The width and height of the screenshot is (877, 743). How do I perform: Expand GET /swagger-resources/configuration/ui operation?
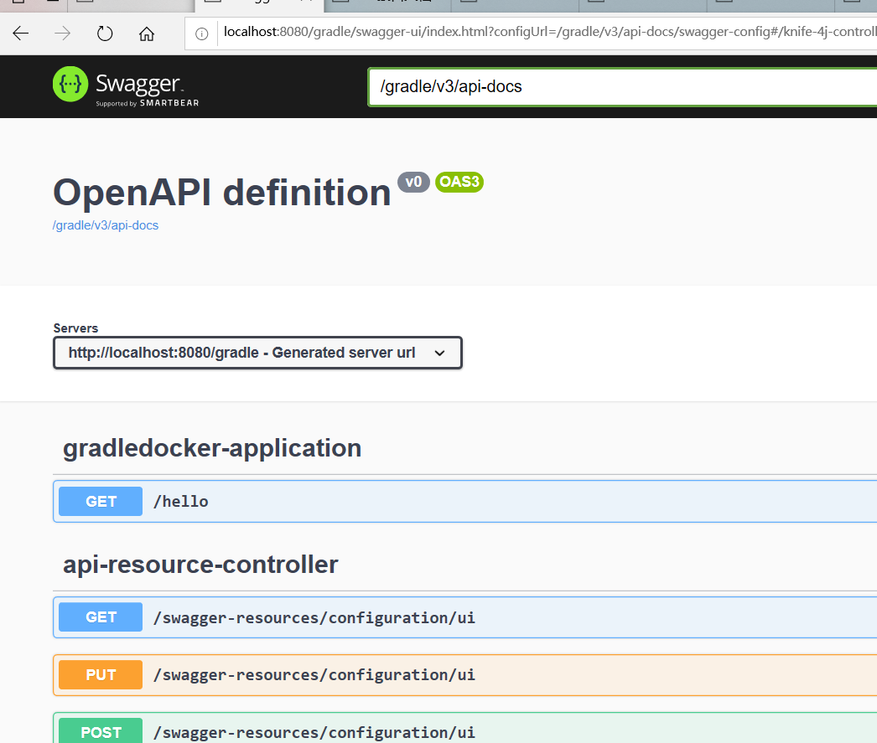pyautogui.click(x=464, y=617)
